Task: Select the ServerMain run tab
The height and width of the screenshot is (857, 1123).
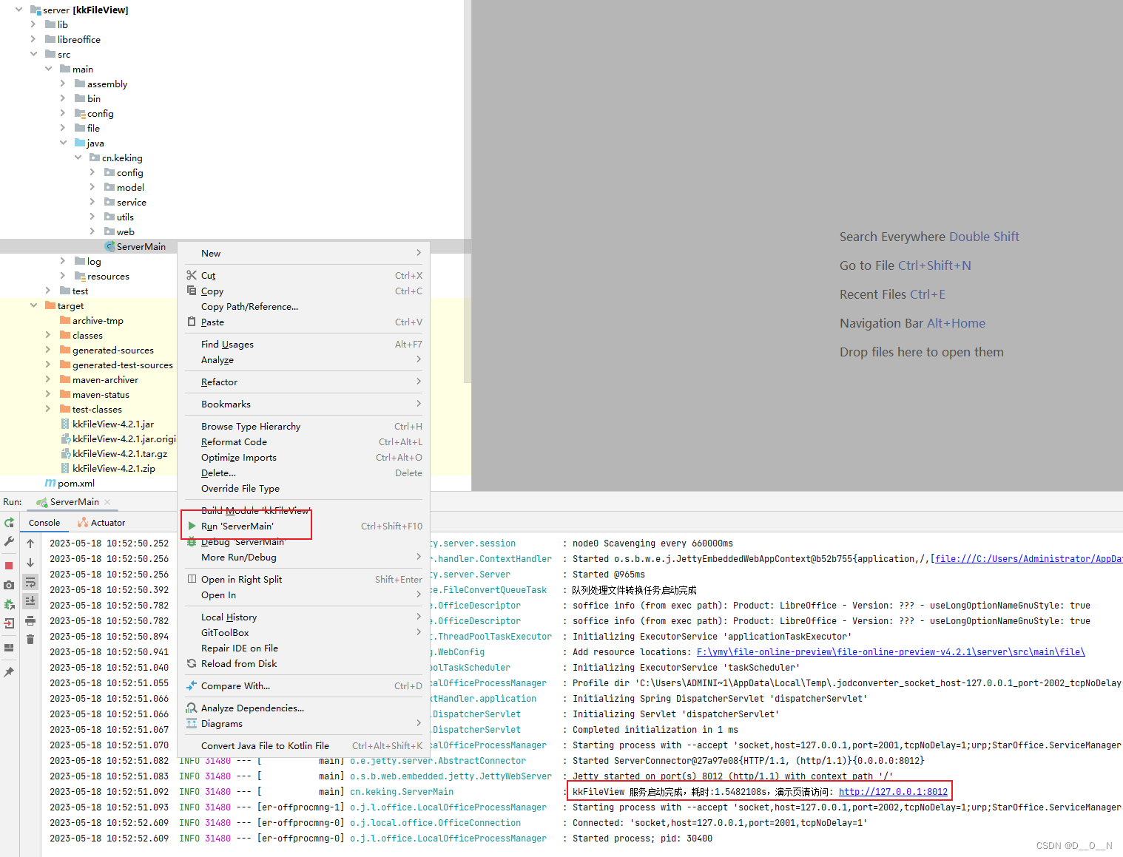Action: (74, 502)
